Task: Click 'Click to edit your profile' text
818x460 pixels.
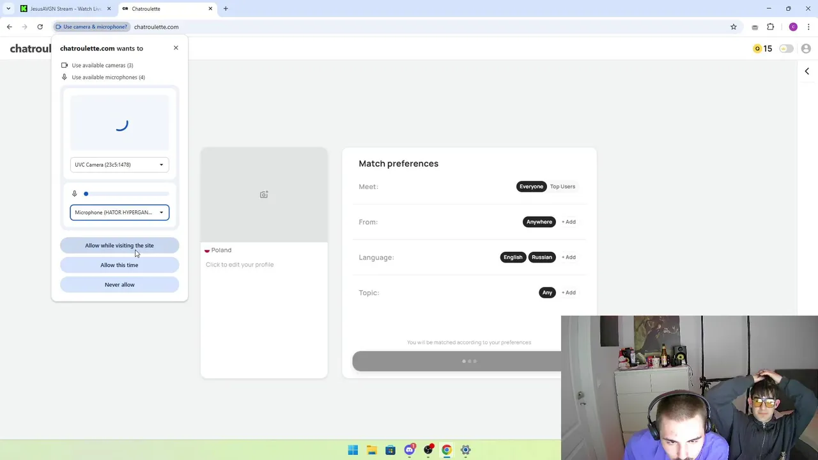Action: pyautogui.click(x=240, y=264)
